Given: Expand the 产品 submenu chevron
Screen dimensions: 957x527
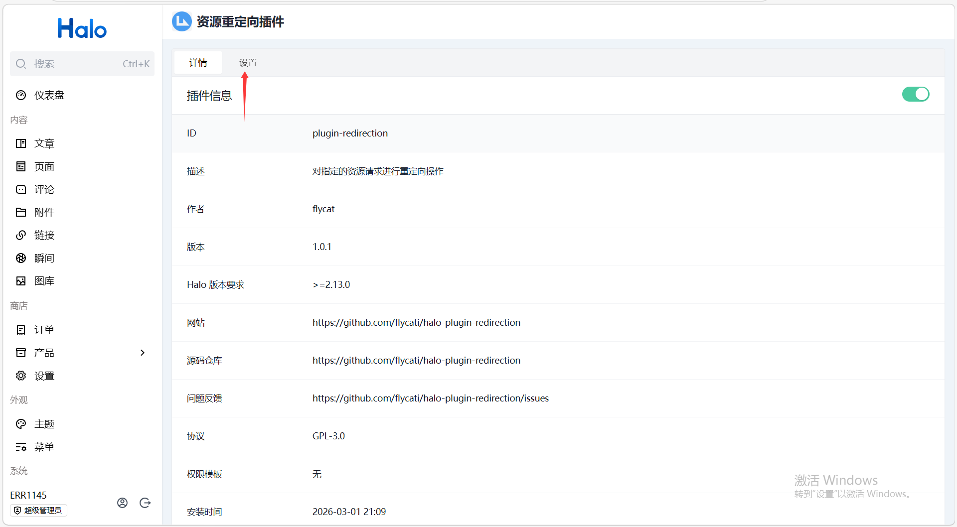Looking at the screenshot, I should click(143, 353).
